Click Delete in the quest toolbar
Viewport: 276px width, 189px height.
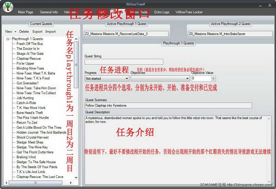(24, 31)
